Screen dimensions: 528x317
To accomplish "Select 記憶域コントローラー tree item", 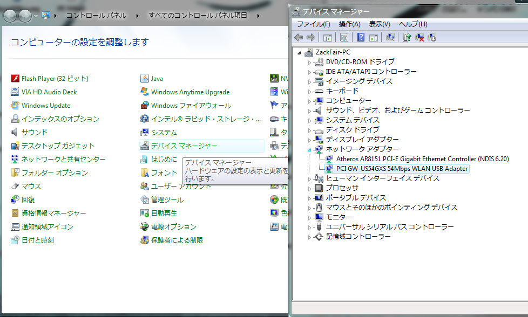I will tap(358, 237).
